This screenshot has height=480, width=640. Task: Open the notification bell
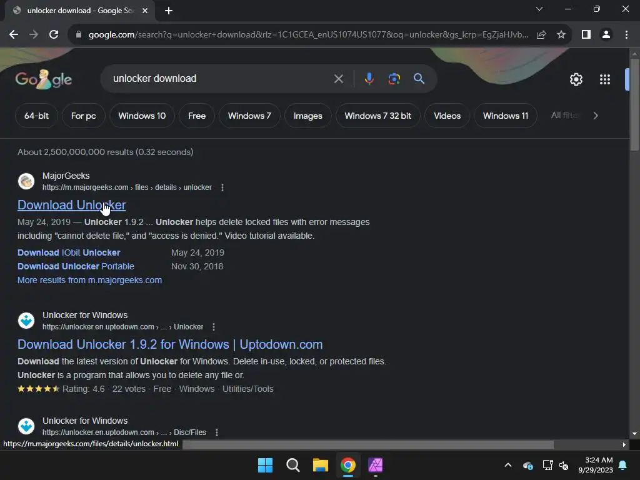click(x=623, y=465)
